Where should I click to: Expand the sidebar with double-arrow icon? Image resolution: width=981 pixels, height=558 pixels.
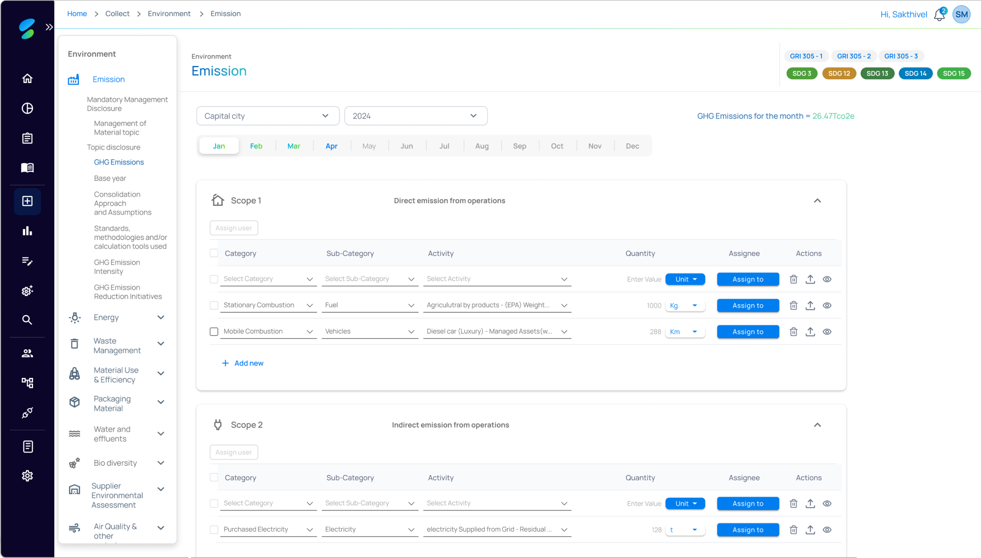coord(49,27)
